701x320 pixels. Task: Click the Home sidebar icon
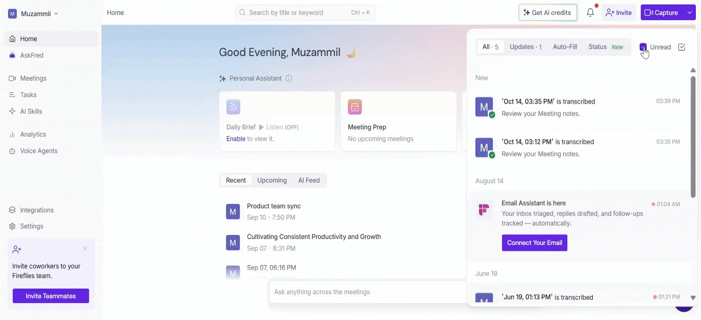coord(12,39)
